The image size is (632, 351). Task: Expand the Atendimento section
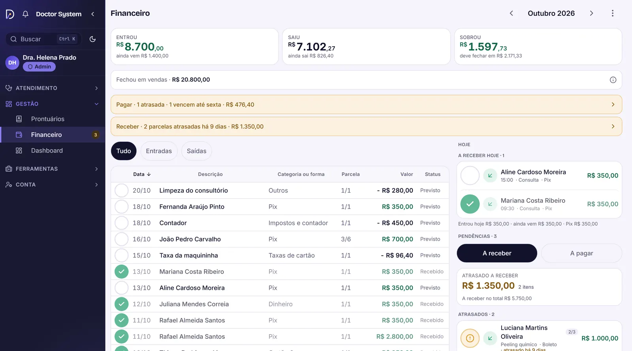pyautogui.click(x=53, y=88)
